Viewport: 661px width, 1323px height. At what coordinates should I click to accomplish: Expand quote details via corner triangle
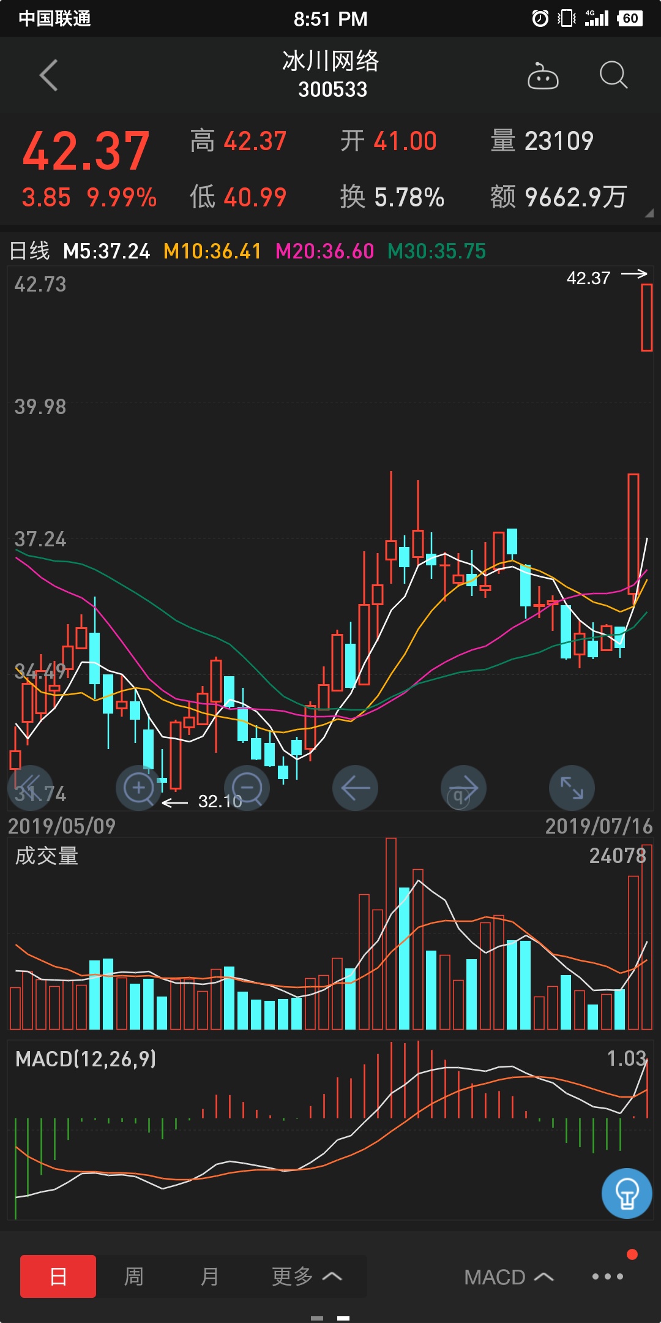point(649,213)
